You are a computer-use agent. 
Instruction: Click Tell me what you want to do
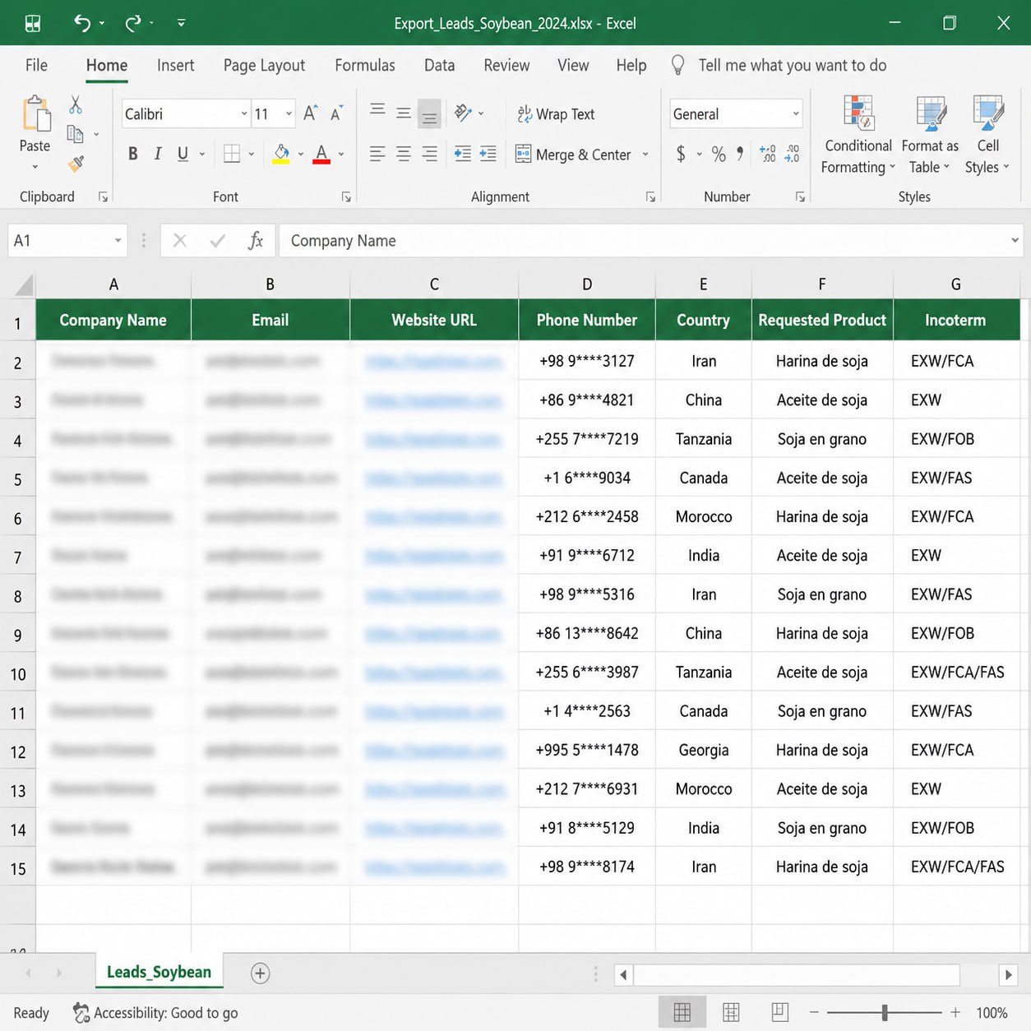tap(792, 66)
